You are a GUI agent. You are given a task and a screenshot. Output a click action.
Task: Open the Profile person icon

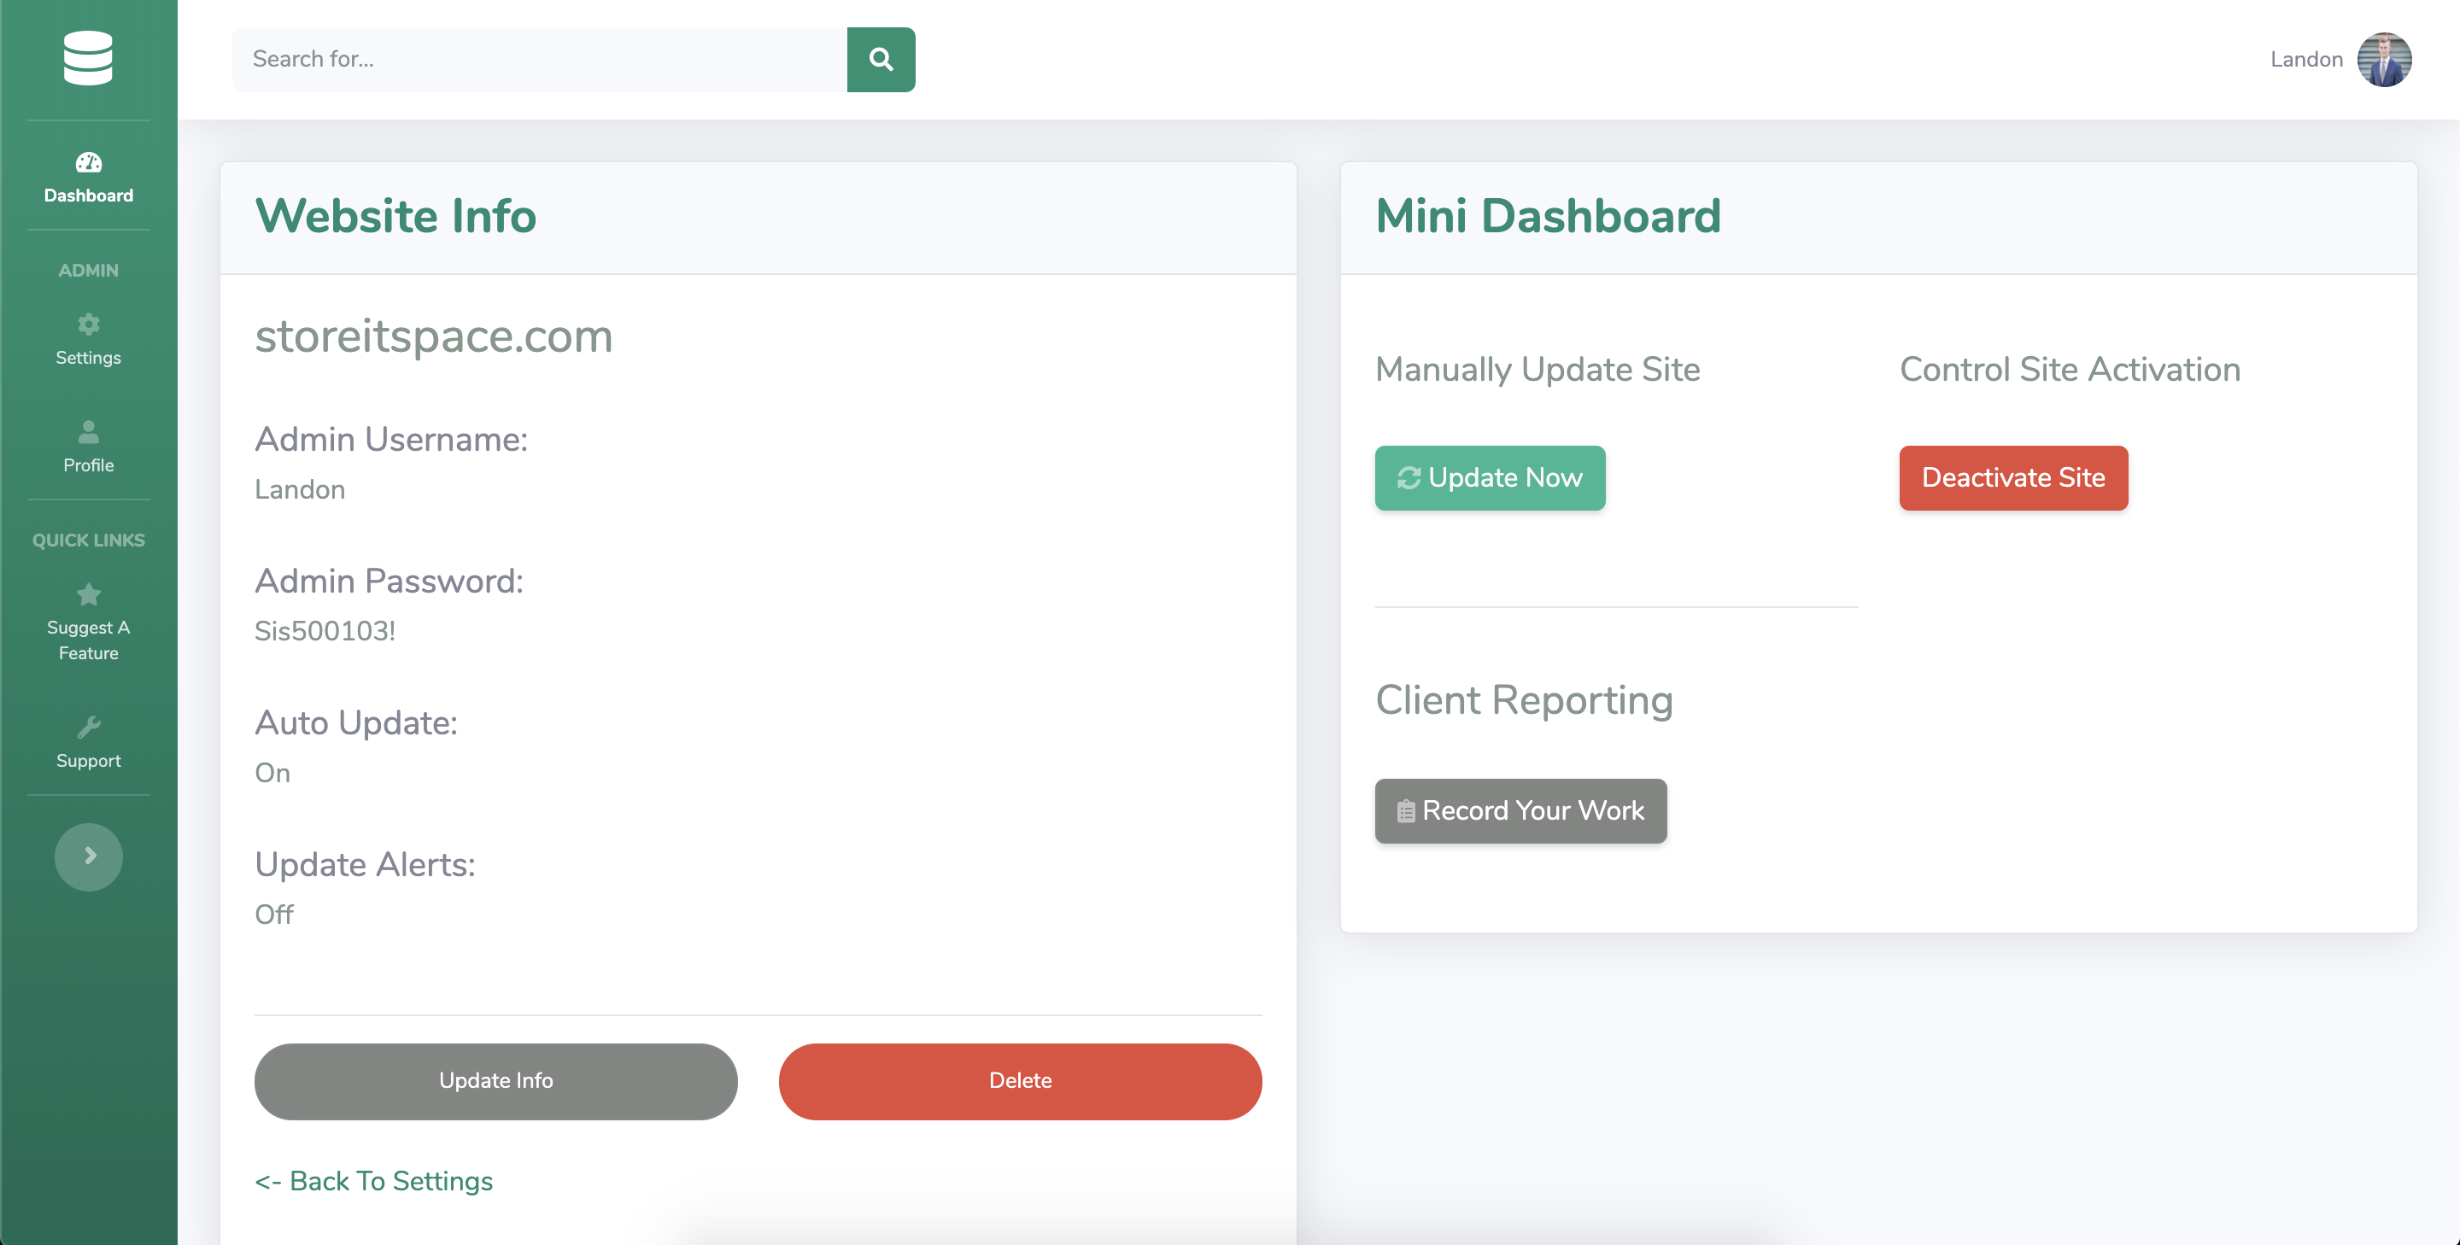click(x=88, y=431)
